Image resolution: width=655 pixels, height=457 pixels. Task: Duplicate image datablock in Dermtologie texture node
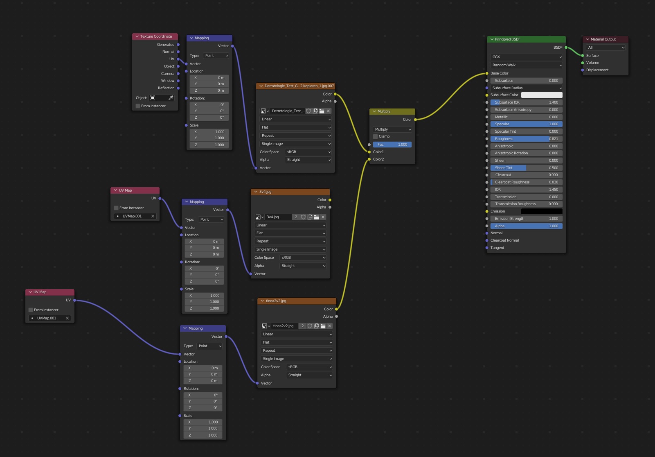coord(315,111)
